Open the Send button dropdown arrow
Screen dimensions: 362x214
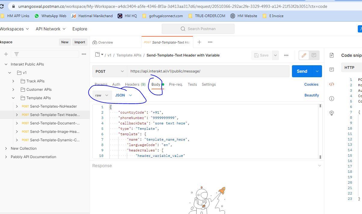(317, 71)
